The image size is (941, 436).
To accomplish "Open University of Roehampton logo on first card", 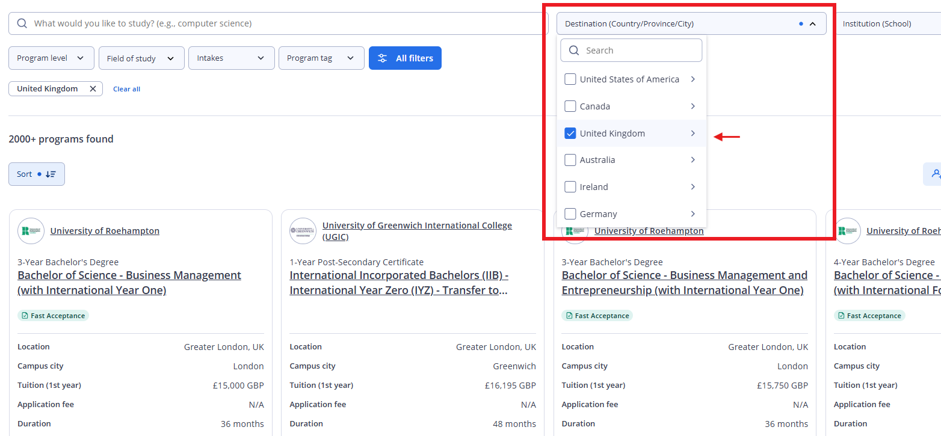I will point(31,231).
